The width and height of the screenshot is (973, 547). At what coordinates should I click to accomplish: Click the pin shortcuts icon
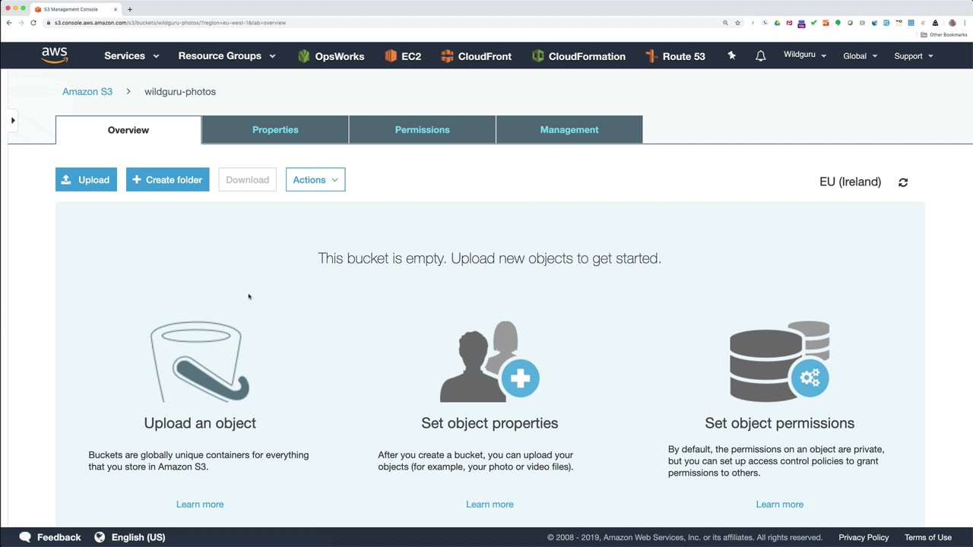point(731,55)
